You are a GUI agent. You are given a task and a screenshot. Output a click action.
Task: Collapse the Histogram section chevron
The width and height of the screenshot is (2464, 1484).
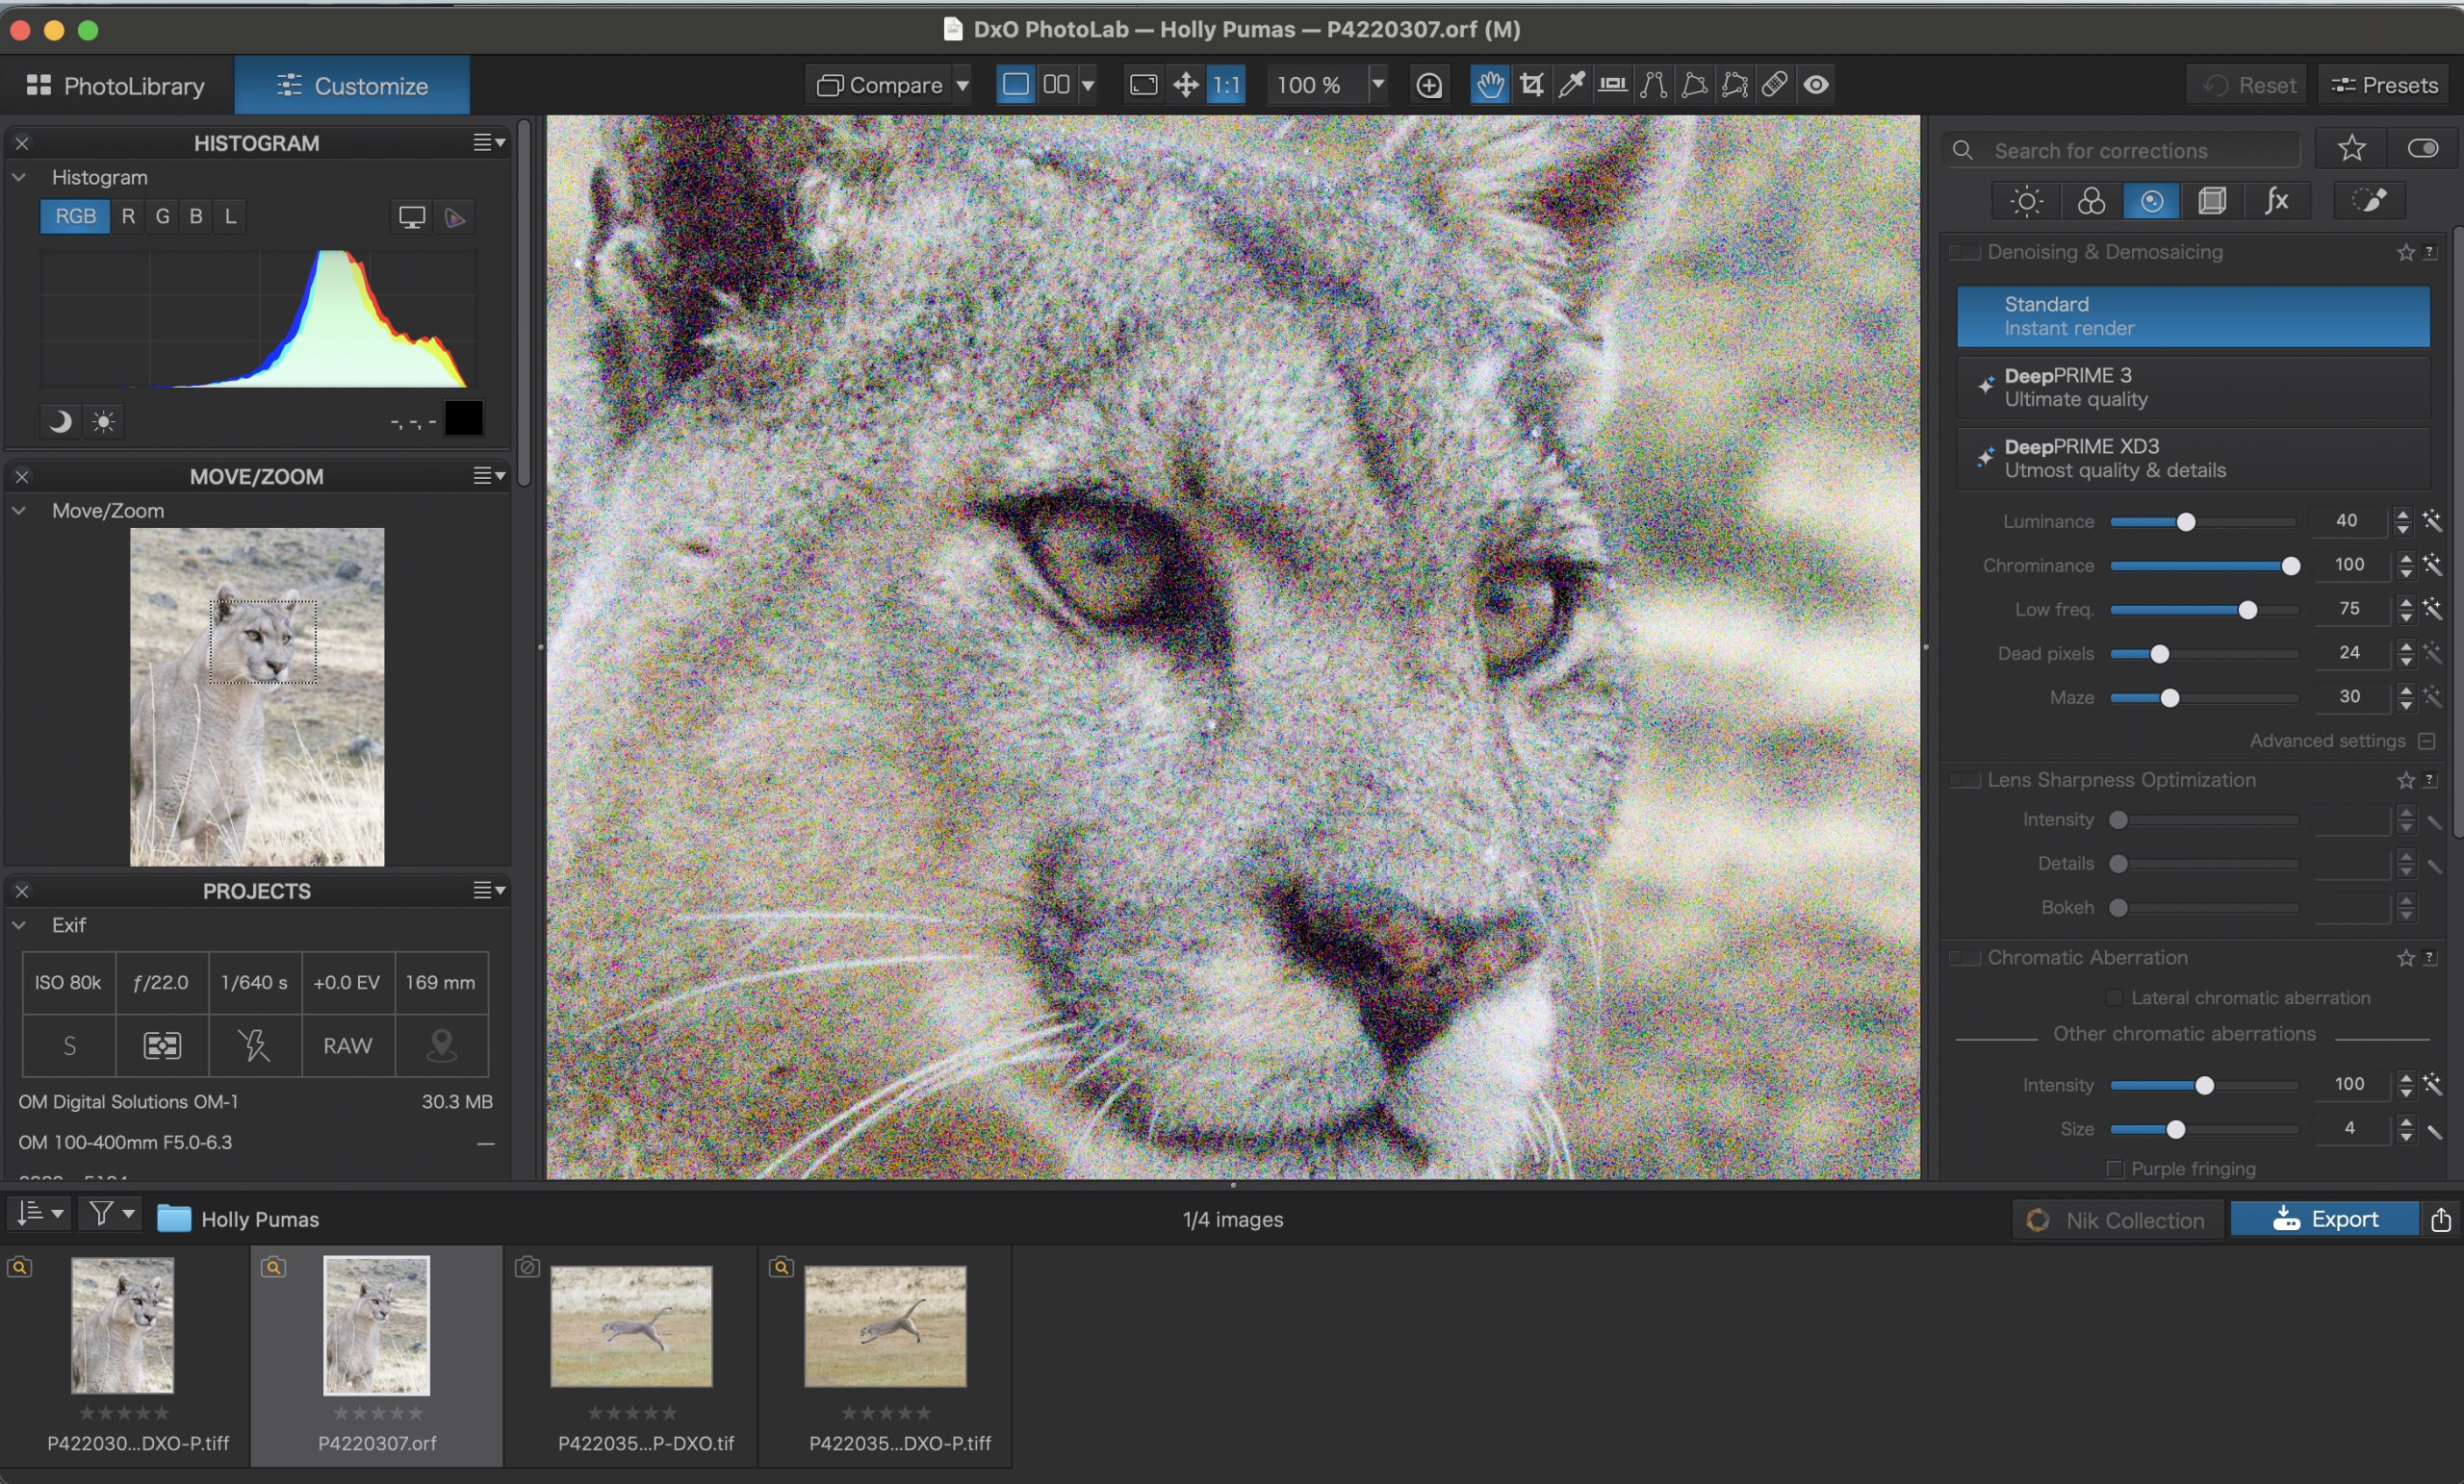click(x=19, y=177)
